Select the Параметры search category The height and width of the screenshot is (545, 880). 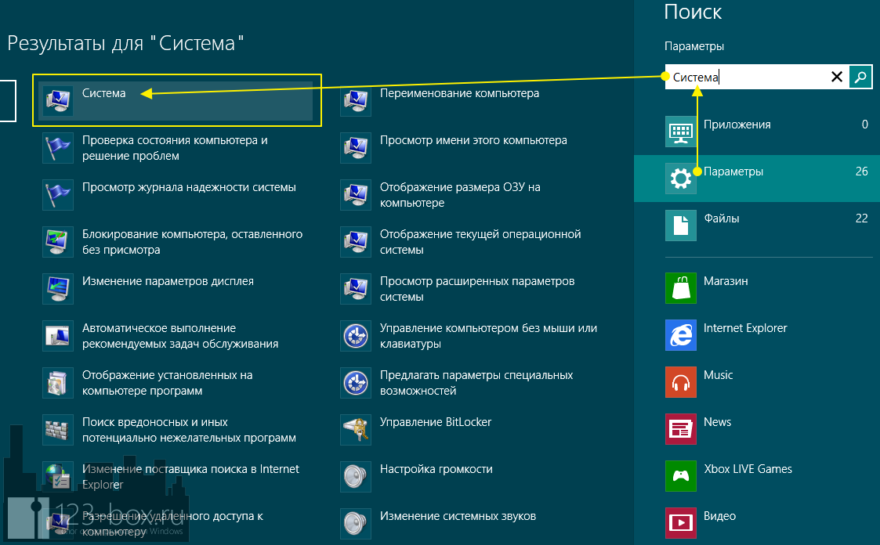(757, 179)
